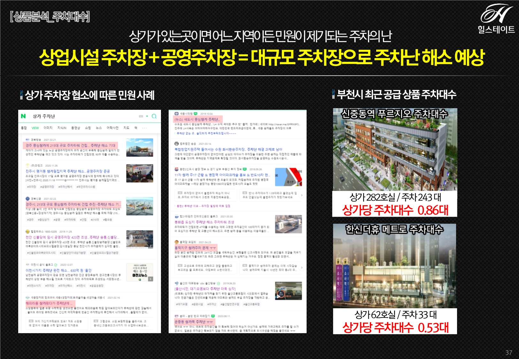Viewport: 519px width, 359px height.
Task: Select the 책 search tab
Action: click(x=136, y=128)
